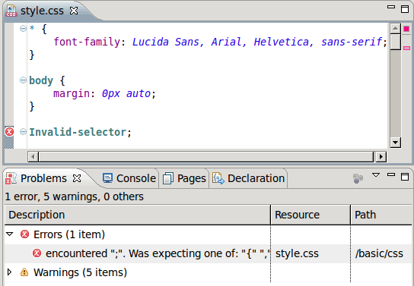This screenshot has width=414, height=286.
Task: Sort by the Path column header
Action: click(381, 215)
